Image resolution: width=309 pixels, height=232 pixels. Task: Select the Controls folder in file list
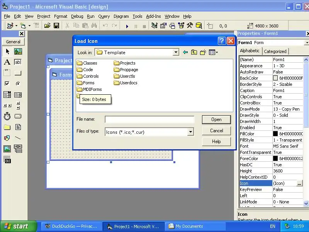click(88, 76)
